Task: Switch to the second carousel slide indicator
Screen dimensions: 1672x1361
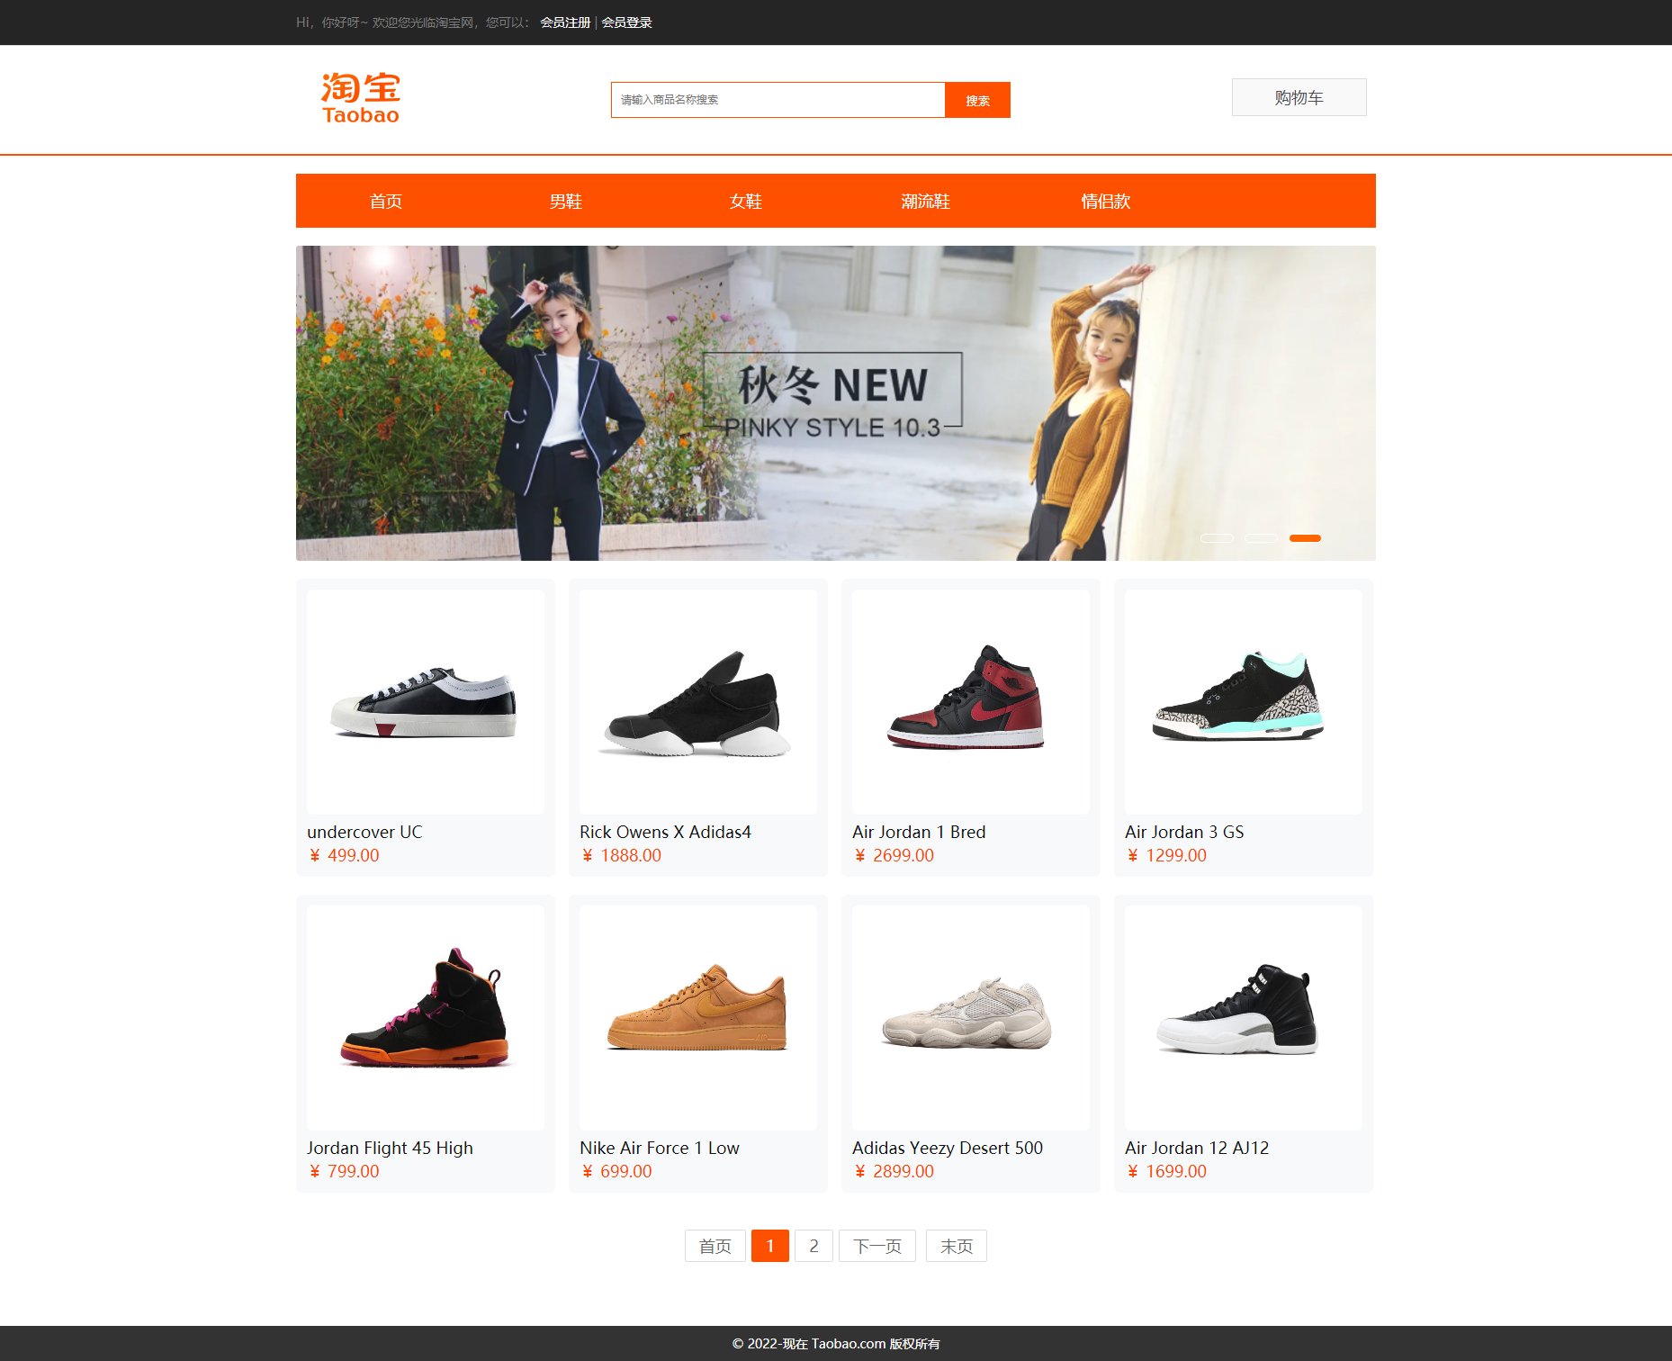Action: [1261, 538]
